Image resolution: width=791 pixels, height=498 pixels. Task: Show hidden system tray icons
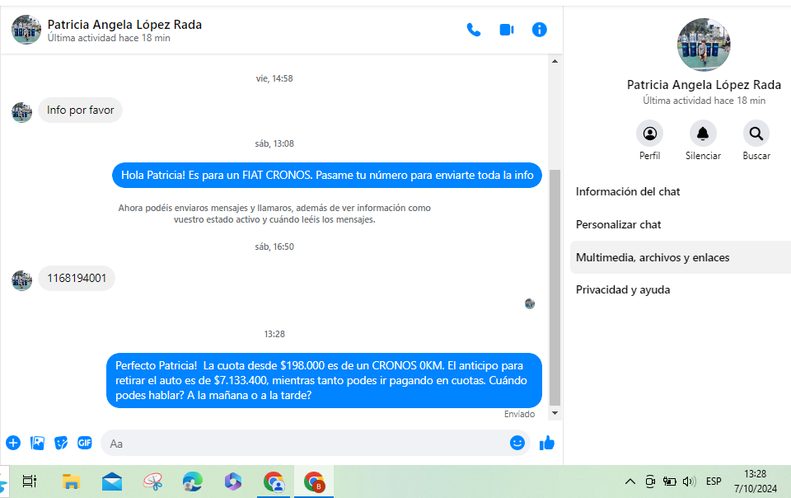(630, 482)
